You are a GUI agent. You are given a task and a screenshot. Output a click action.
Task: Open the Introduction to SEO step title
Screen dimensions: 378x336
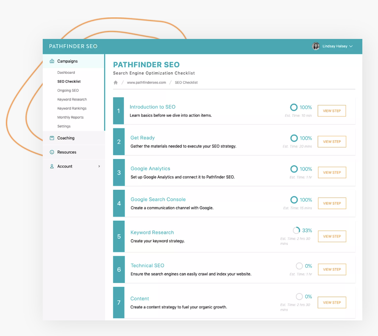tap(152, 107)
